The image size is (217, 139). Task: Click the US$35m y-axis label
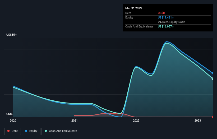click(x=12, y=35)
